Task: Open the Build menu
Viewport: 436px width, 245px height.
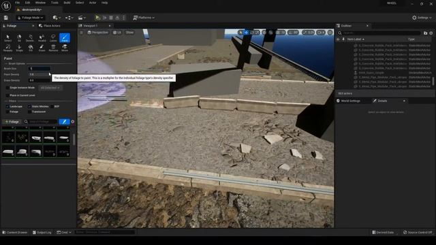Action: (x=67, y=3)
